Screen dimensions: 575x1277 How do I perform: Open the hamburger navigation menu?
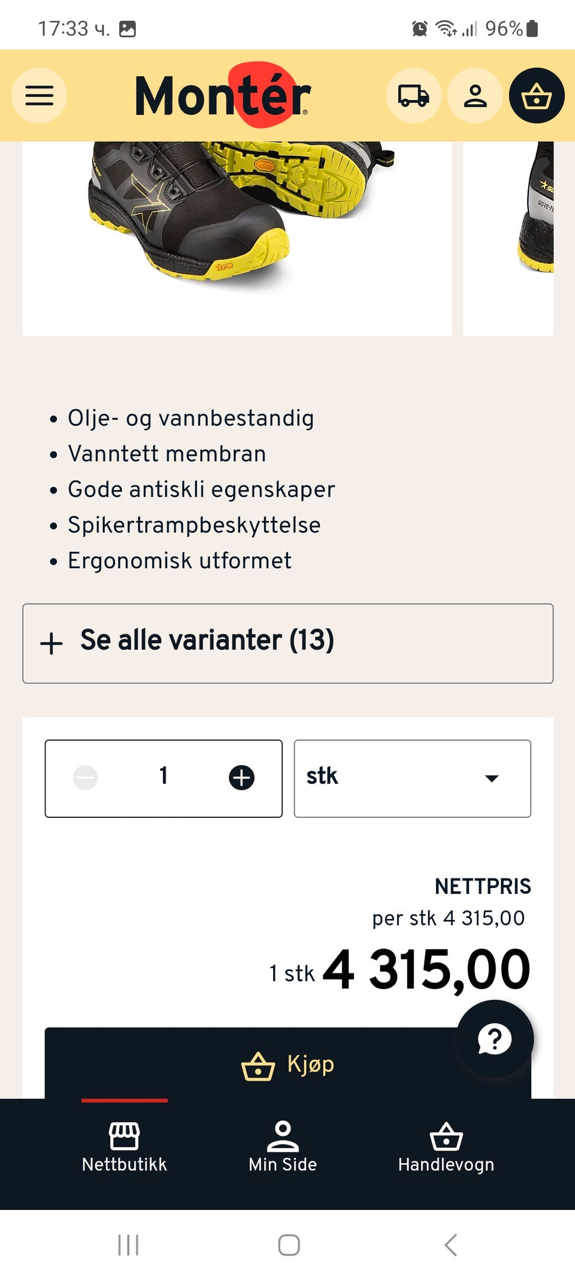[38, 96]
